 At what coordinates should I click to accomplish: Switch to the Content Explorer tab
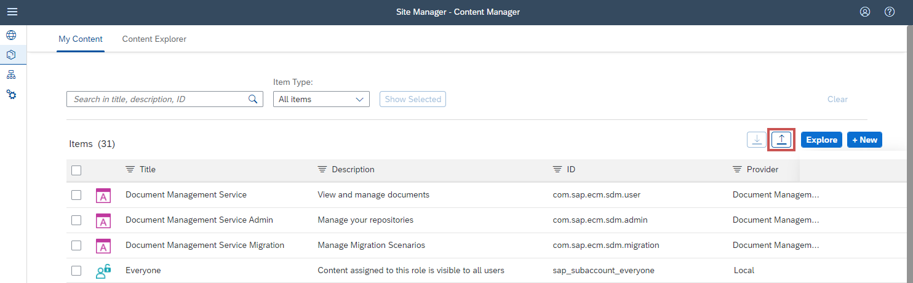tap(154, 39)
